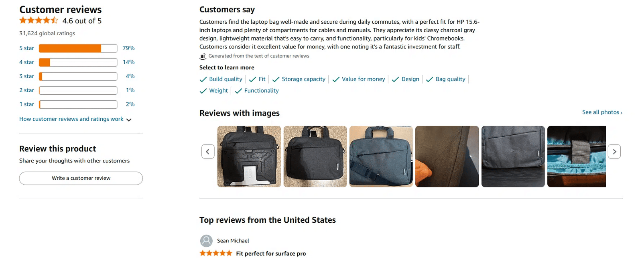This screenshot has width=642, height=258.
Task: Click the star rating icons under Customer reviews
Action: (39, 20)
